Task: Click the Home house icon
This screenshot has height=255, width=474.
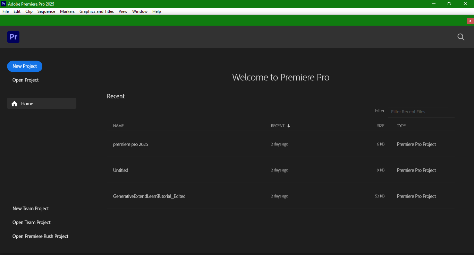Action: (x=15, y=104)
